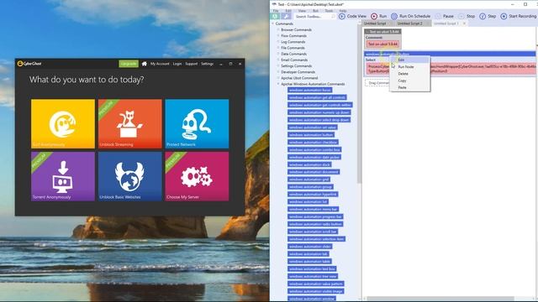The width and height of the screenshot is (538, 302).
Task: Open Settings in CyberGhost header
Action: point(208,64)
